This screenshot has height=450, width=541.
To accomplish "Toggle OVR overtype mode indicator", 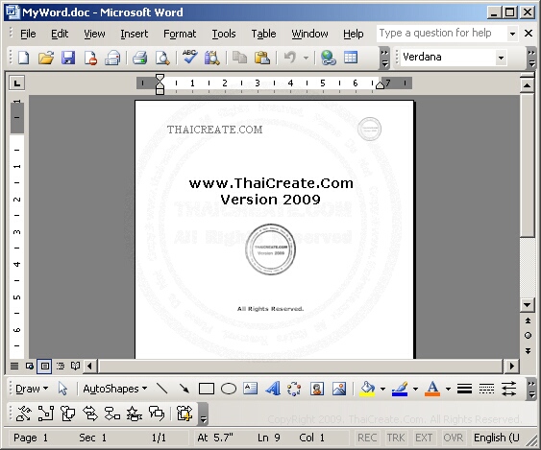I will [x=453, y=438].
